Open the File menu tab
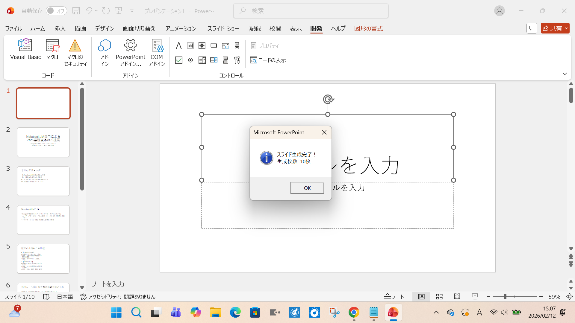 click(13, 28)
